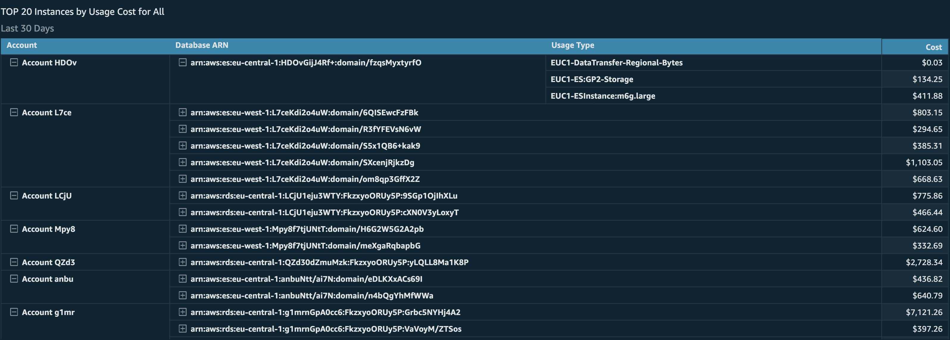Collapse the Account LCjU row group
Viewport: 950px width, 340px height.
14,196
